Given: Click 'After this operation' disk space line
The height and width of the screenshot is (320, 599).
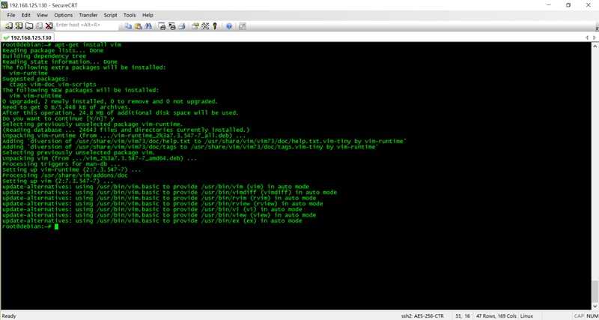Looking at the screenshot, I should point(121,112).
